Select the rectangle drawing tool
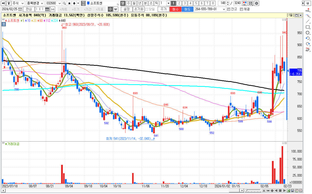Screen dimensions: 312x194 tap(308, 27)
